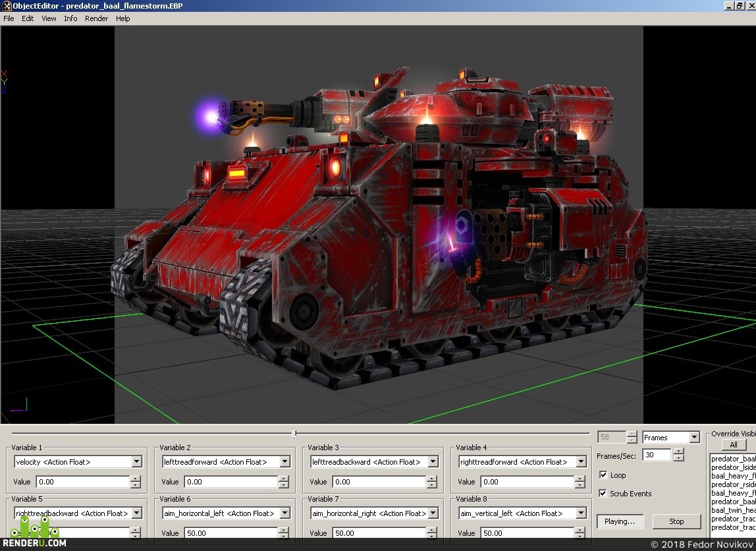Image resolution: width=756 pixels, height=551 pixels.
Task: Disable the Loop checkbox
Action: 603,475
